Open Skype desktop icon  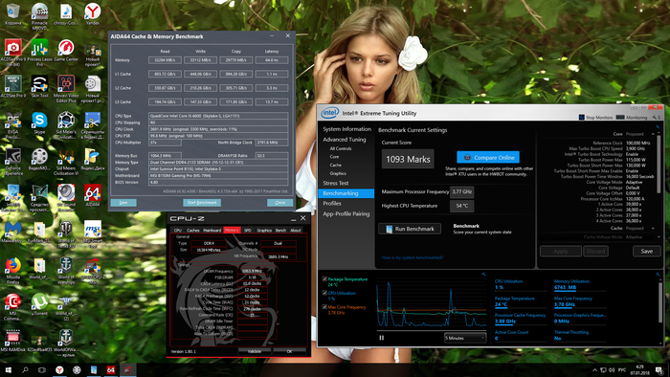(x=39, y=123)
